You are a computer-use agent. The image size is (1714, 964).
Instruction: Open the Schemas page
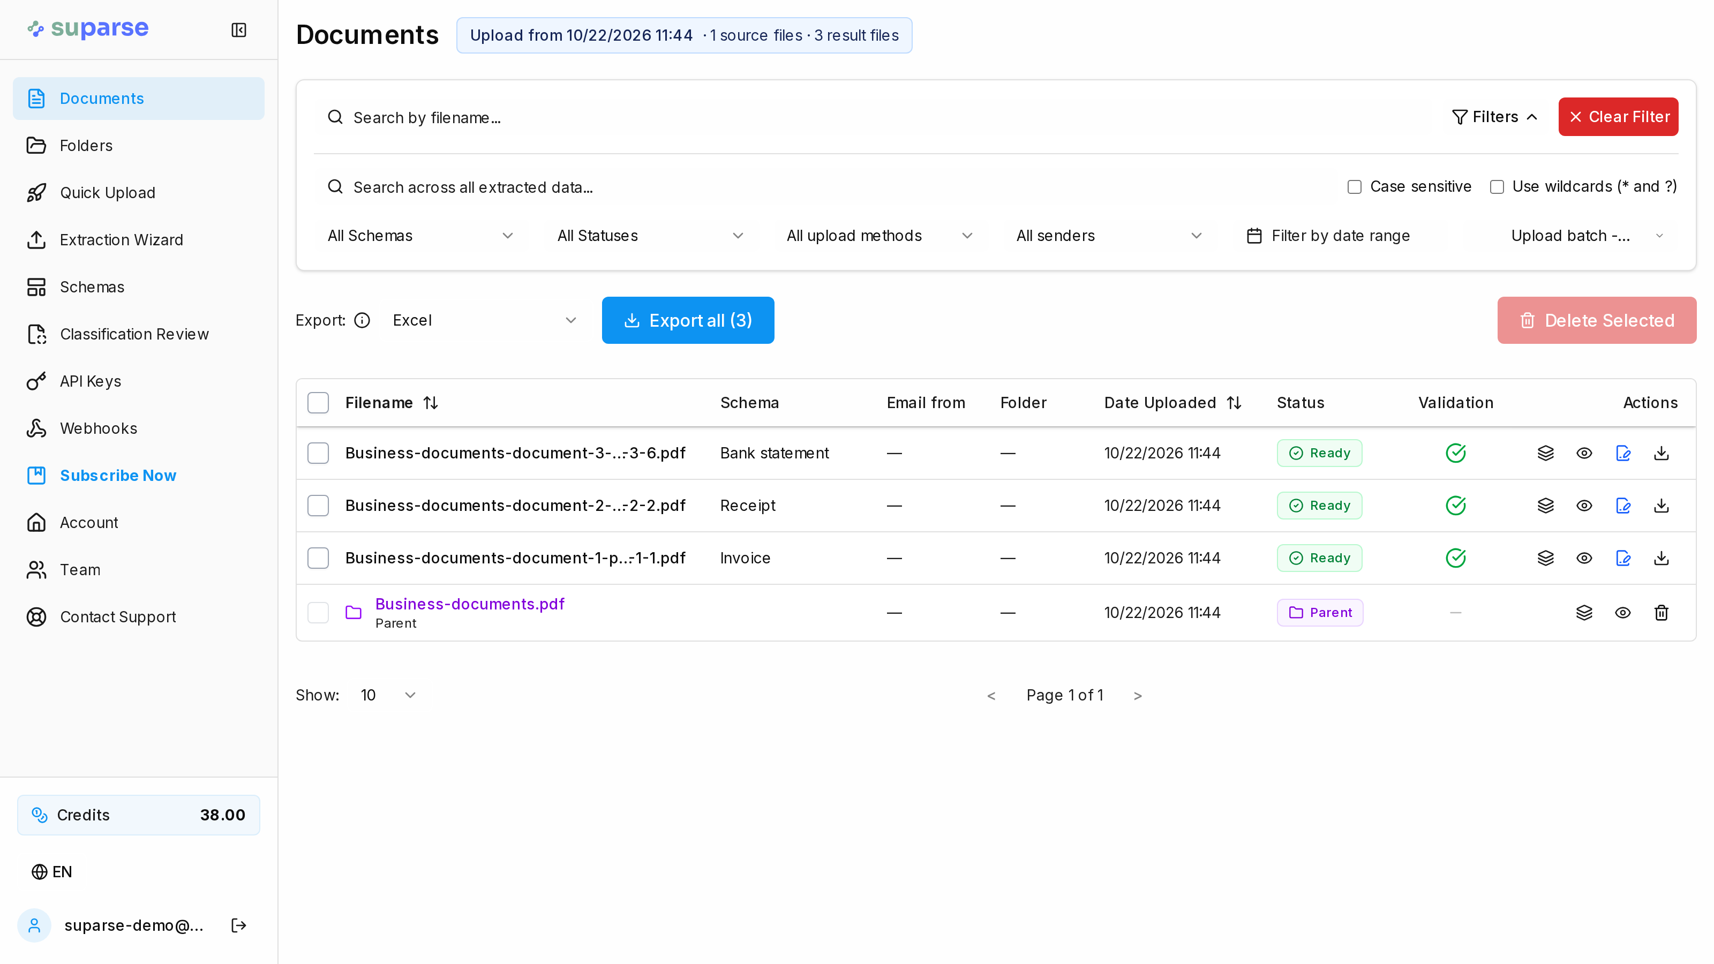click(138, 288)
